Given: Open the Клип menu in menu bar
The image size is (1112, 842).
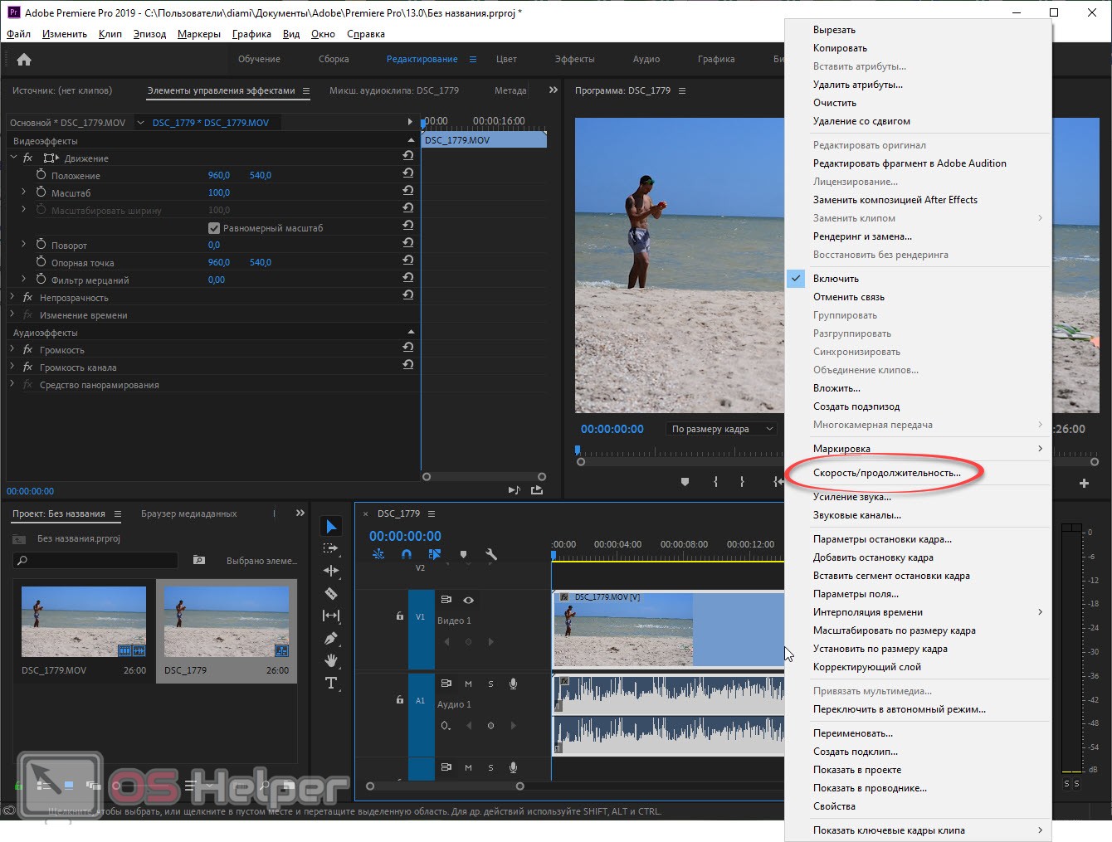Looking at the screenshot, I should [x=110, y=34].
